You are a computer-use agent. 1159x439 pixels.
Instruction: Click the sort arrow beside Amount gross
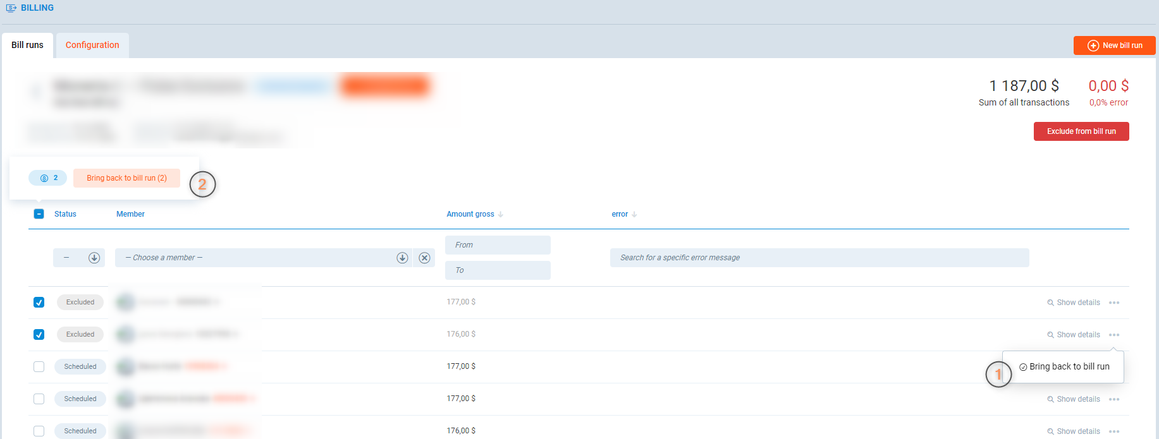pos(501,215)
